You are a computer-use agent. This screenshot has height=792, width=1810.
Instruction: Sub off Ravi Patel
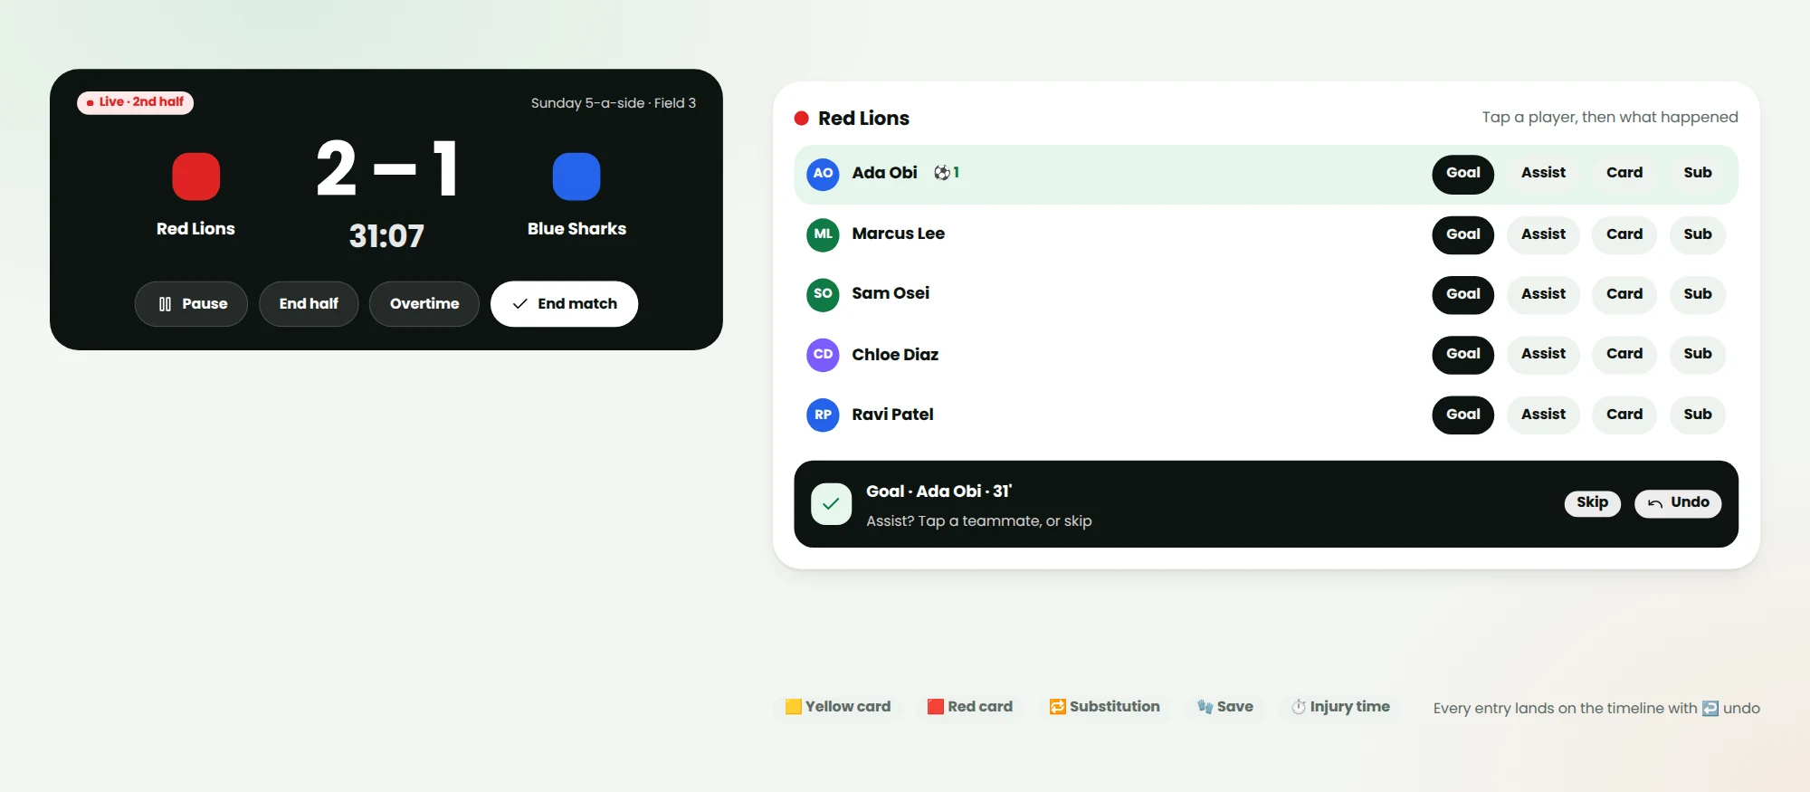click(x=1698, y=415)
